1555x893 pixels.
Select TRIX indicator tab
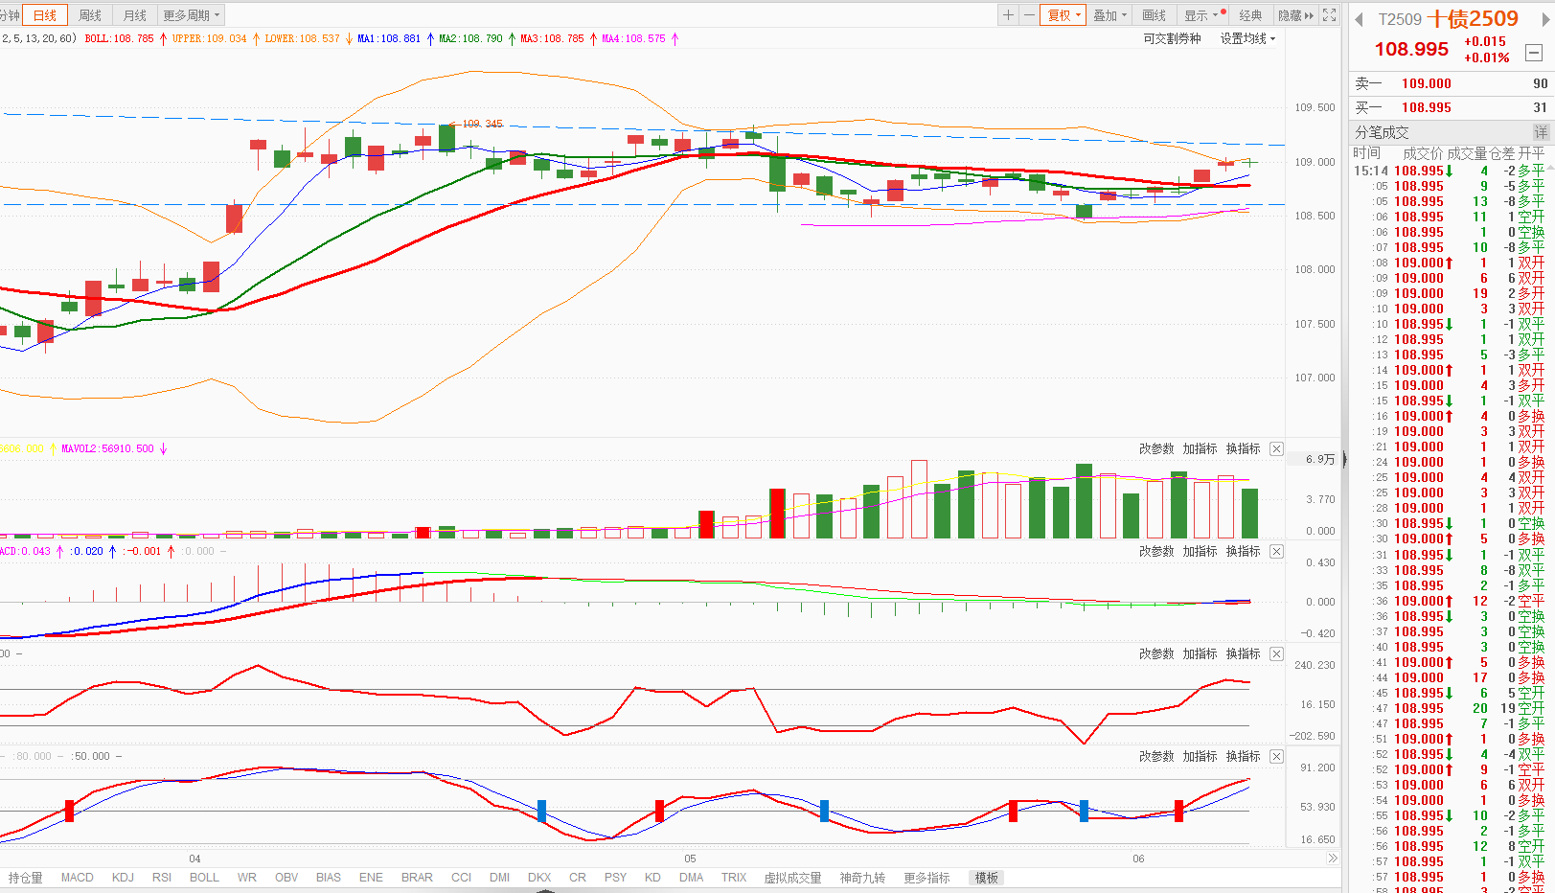click(734, 877)
